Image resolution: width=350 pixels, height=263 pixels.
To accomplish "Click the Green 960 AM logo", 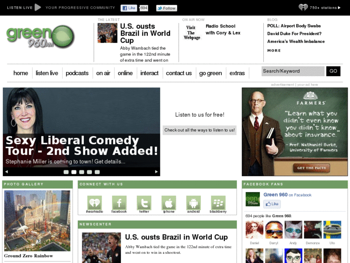I will point(40,37).
